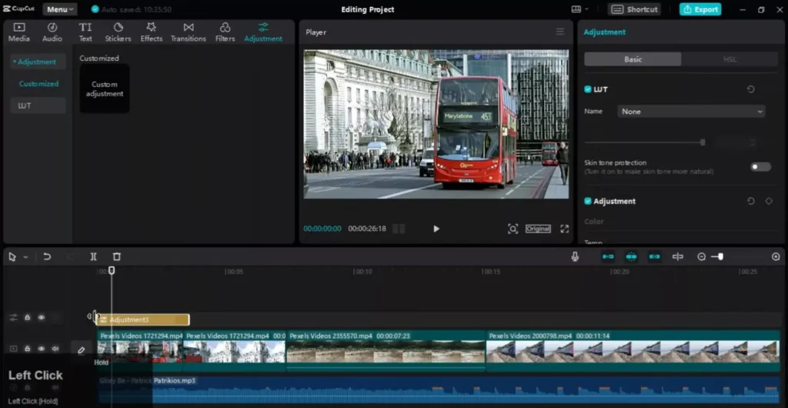The image size is (788, 408).
Task: Open layout dropdown arrow beside layout icon
Action: coord(587,9)
